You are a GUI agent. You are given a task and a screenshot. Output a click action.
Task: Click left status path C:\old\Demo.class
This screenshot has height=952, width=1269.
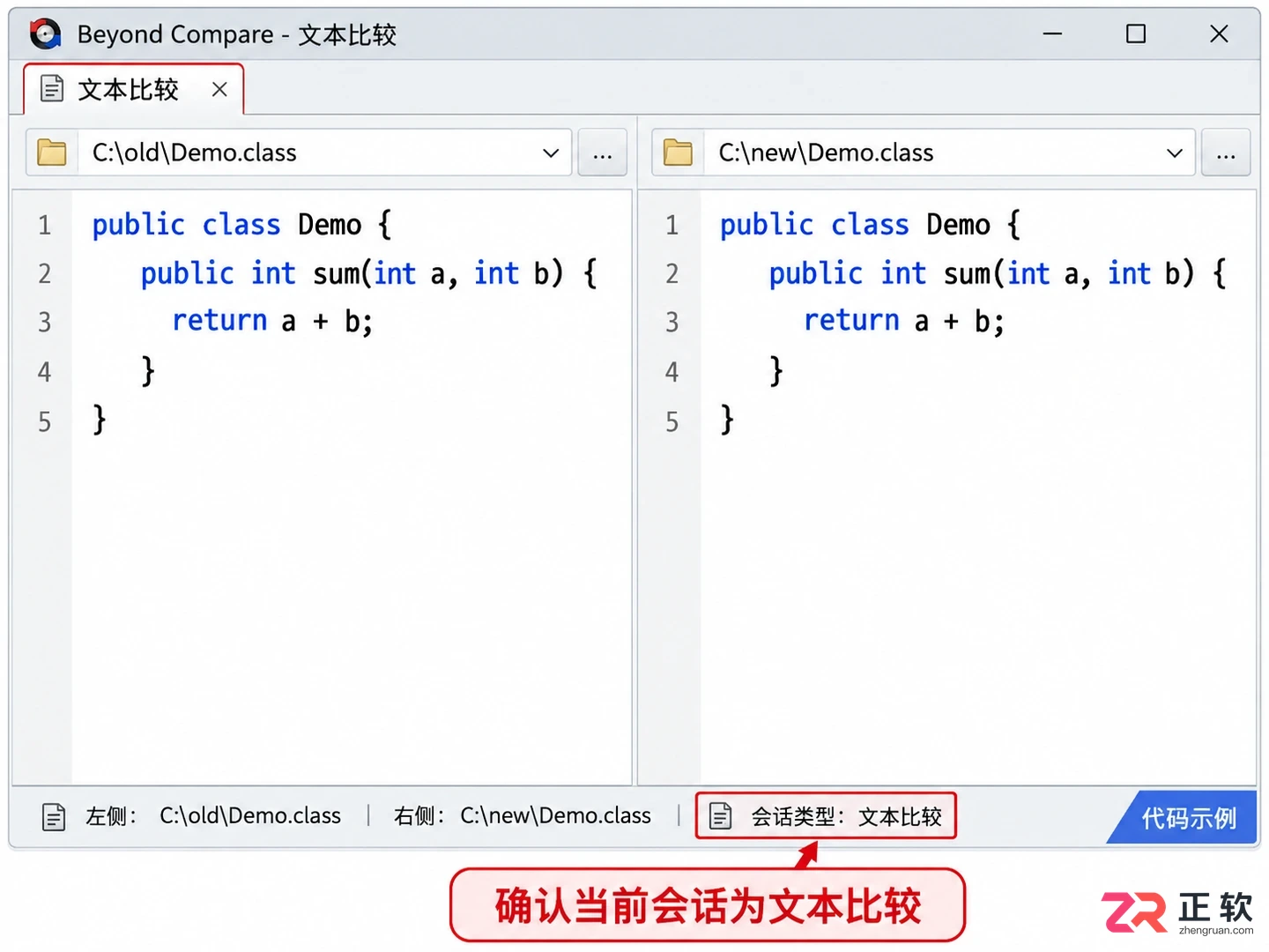[x=250, y=816]
